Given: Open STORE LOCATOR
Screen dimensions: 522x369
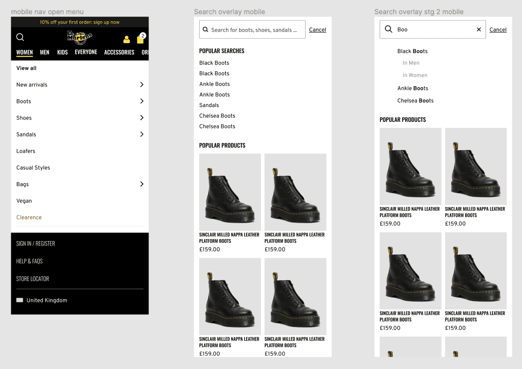Looking at the screenshot, I should click(x=33, y=279).
